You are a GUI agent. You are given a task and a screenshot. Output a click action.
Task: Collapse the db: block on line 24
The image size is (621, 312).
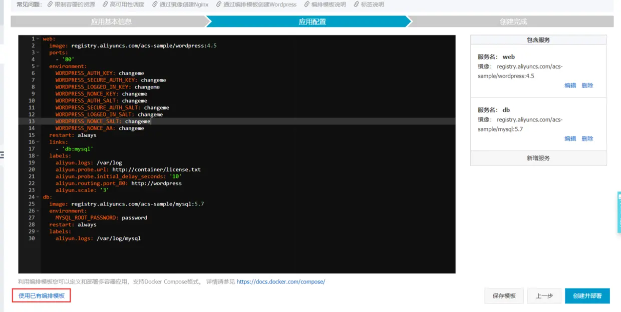pos(39,197)
